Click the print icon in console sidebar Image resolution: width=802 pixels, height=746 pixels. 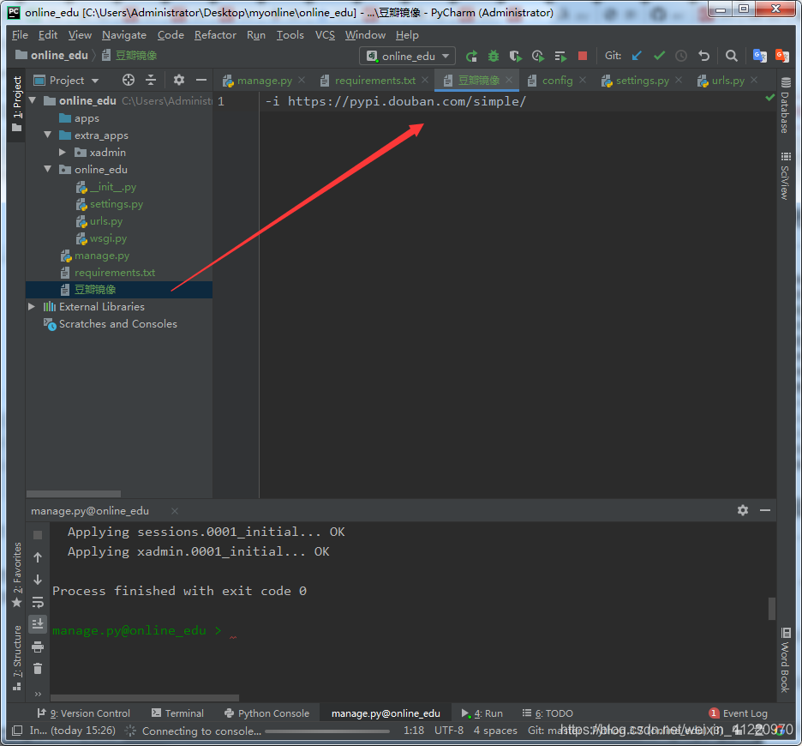point(38,647)
